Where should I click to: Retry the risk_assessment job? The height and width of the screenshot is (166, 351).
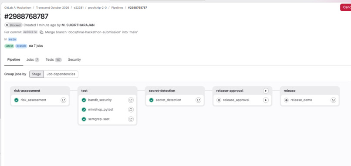tap(63, 100)
